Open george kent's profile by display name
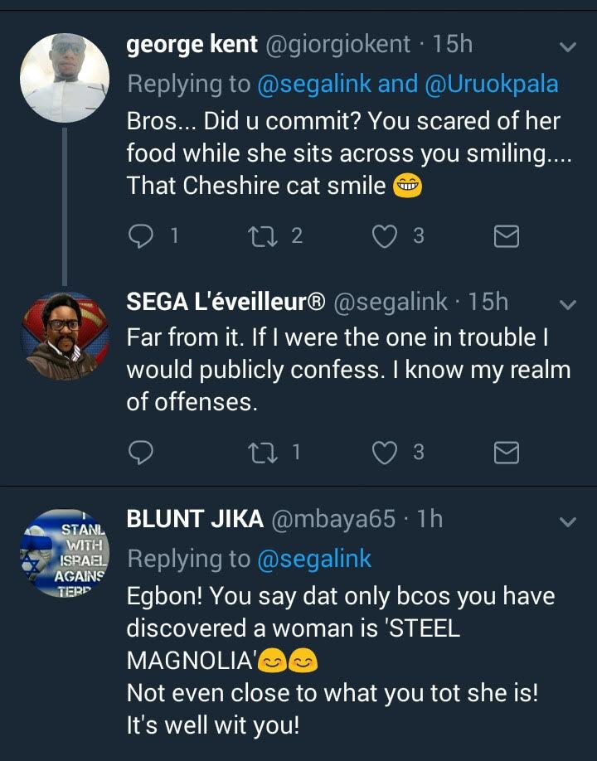The height and width of the screenshot is (761, 597). (192, 45)
